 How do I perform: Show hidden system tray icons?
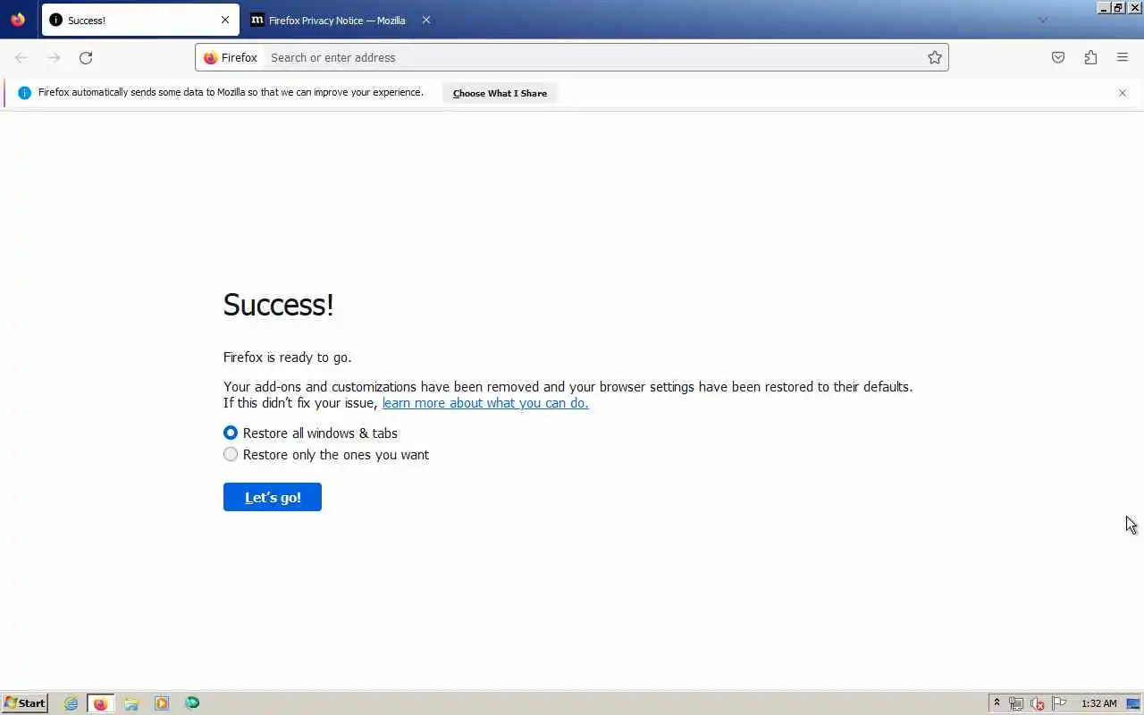(x=997, y=703)
